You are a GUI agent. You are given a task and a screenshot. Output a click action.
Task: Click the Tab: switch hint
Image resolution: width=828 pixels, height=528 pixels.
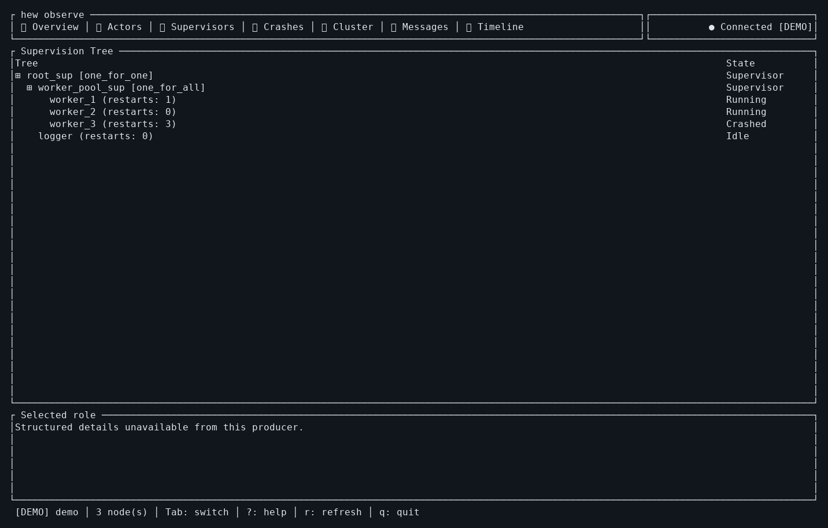[197, 512]
